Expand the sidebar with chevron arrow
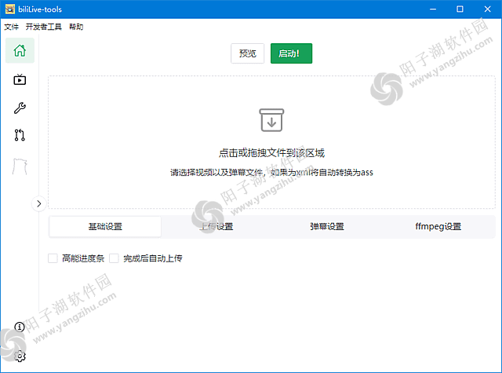 pos(38,203)
